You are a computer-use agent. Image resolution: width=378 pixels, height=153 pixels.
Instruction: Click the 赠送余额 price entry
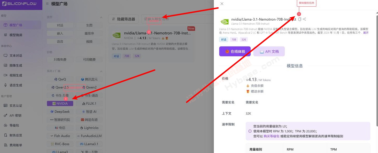(255, 91)
